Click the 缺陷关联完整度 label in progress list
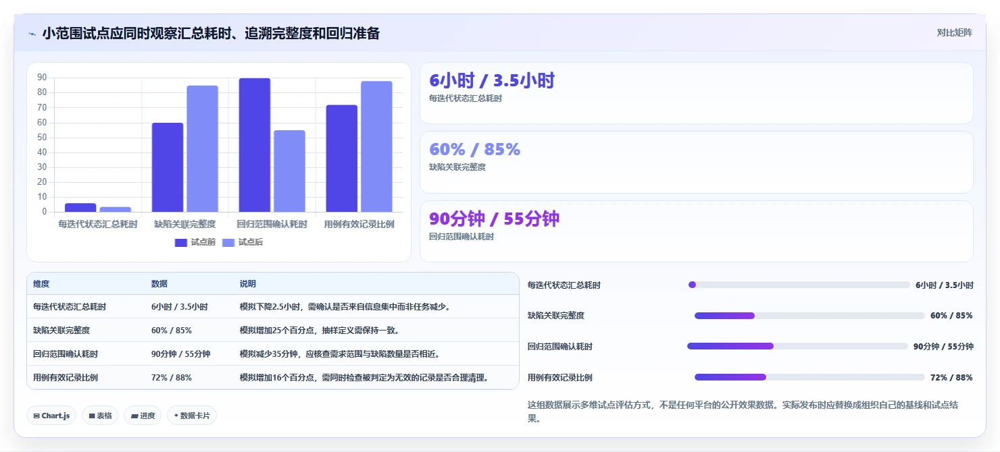The width and height of the screenshot is (1000, 452). click(x=556, y=316)
